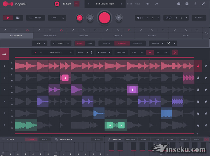Viewport: 210px width, 156px height.
Task: Toggle the Sequencer power button
Action: tap(27, 30)
